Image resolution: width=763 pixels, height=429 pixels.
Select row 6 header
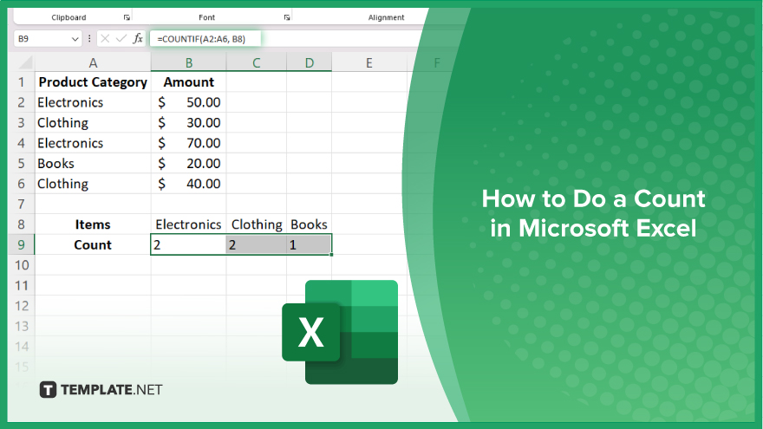[x=22, y=184]
